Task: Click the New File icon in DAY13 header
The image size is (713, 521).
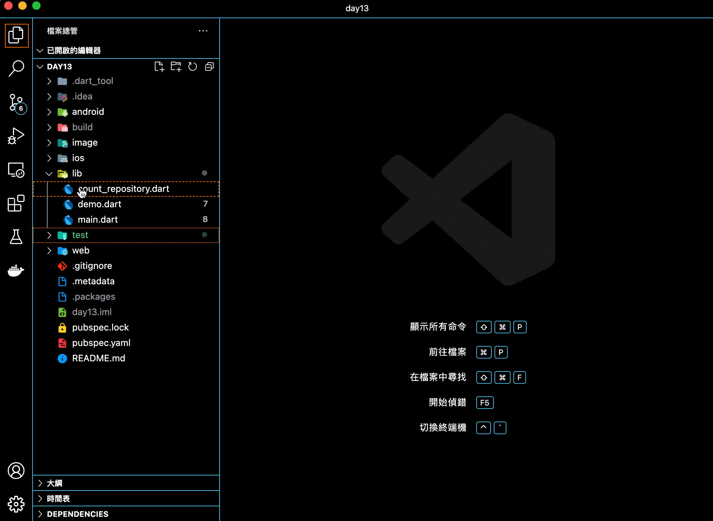Action: [159, 67]
